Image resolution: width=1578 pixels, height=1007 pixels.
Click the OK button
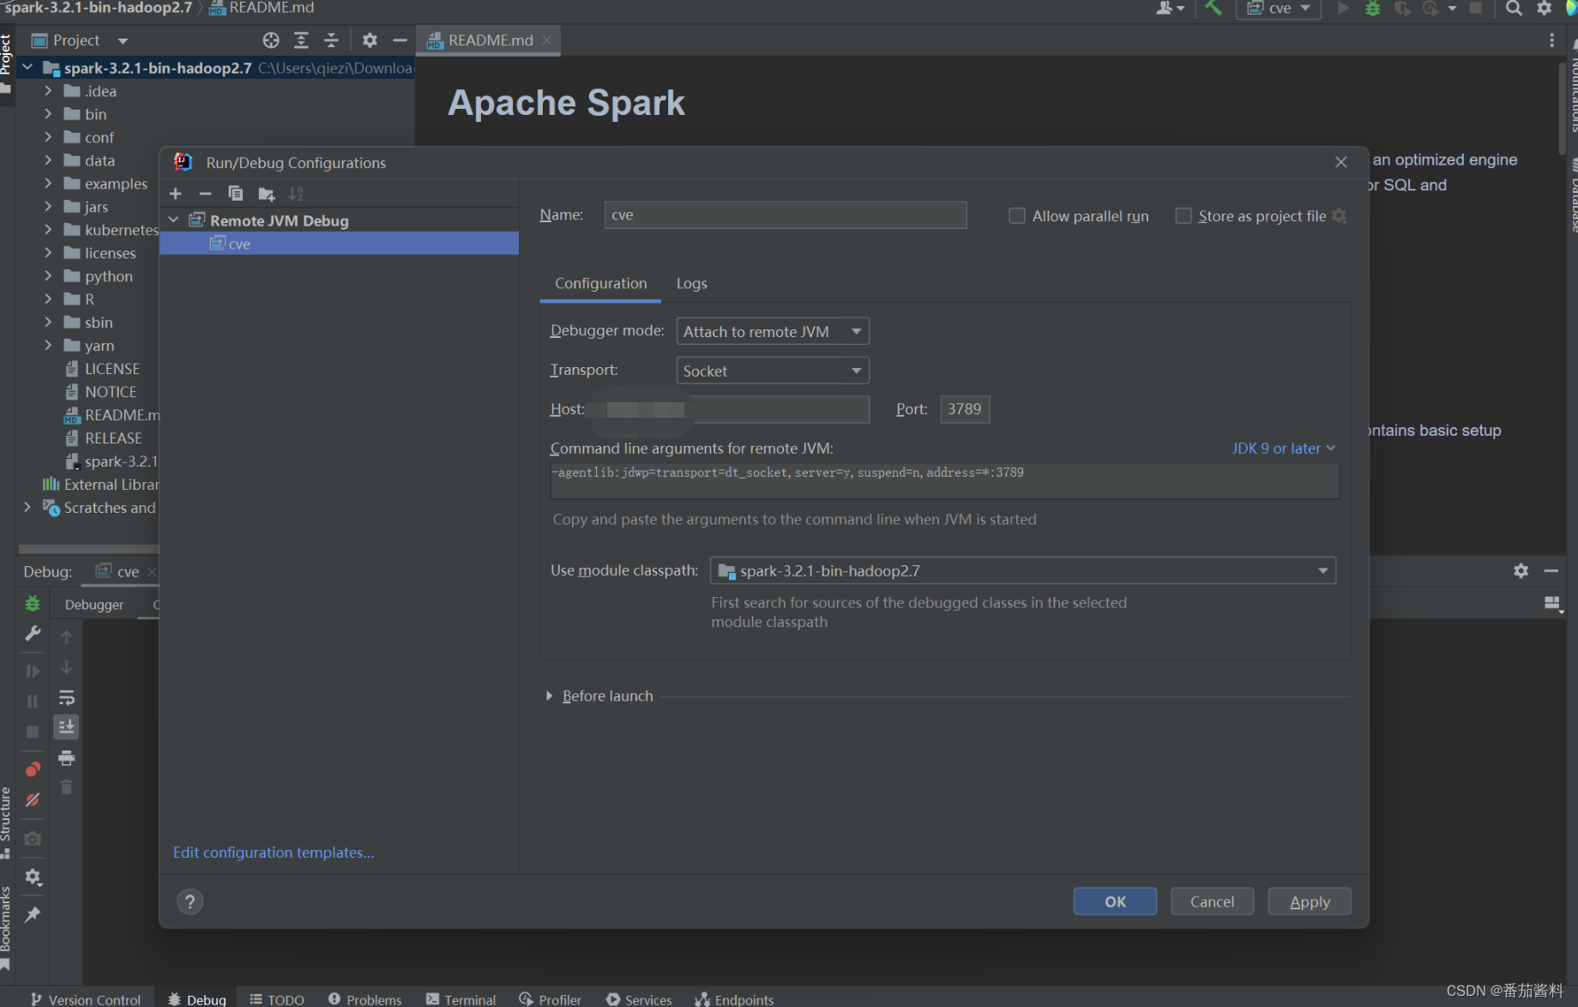pos(1115,901)
